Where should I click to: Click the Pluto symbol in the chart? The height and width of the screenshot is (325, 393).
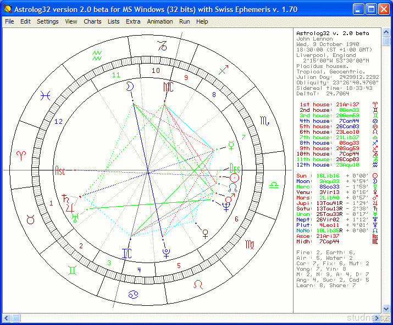(166, 253)
